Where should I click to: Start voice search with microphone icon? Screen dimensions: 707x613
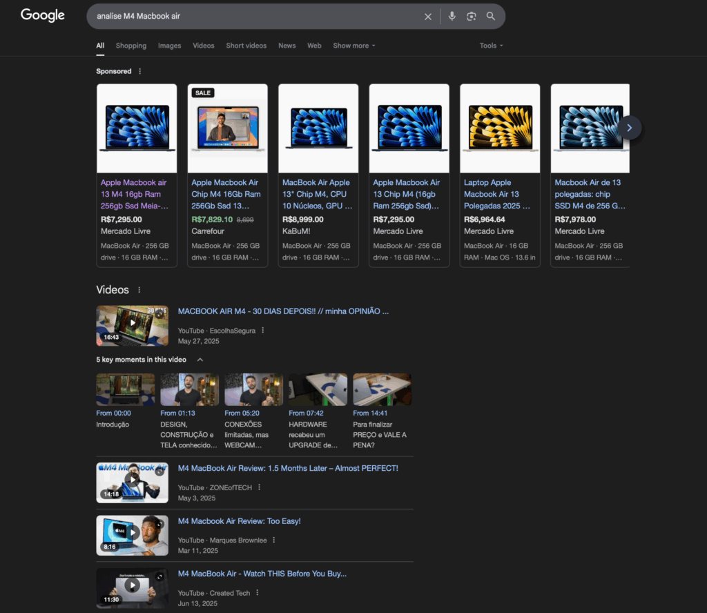[452, 16]
